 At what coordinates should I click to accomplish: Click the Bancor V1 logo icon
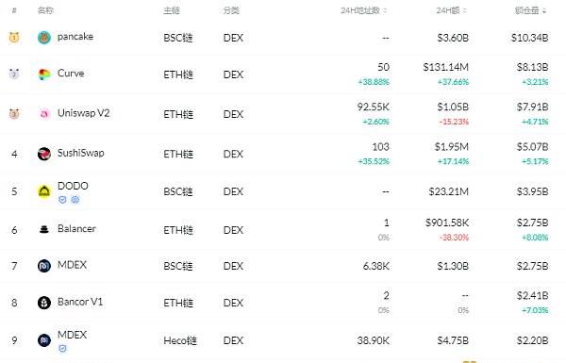44,303
